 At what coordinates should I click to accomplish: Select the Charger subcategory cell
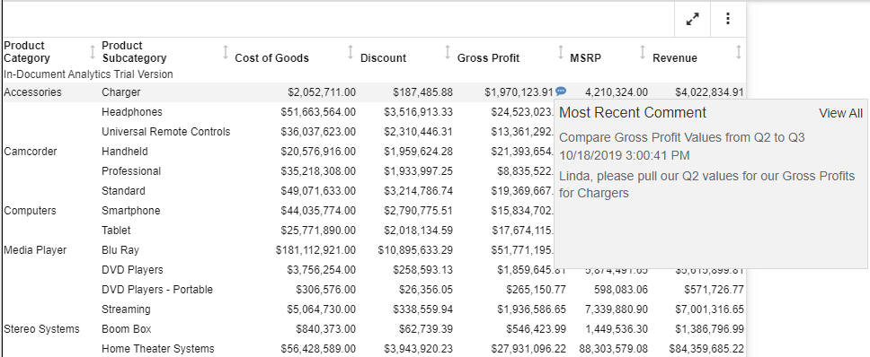click(x=121, y=92)
